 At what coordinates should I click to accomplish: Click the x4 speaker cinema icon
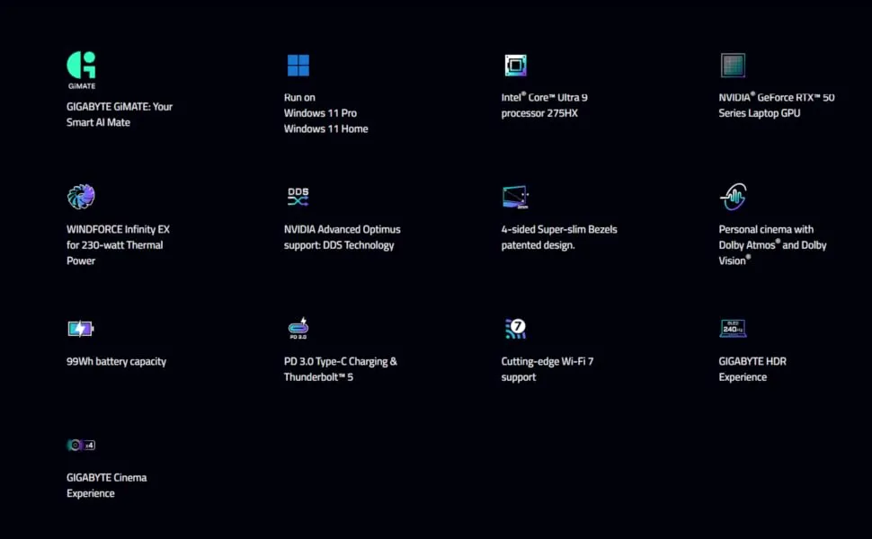click(81, 445)
